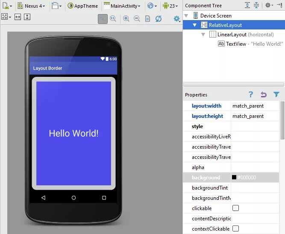Click the black background color swatch
285x234 pixels.
point(234,177)
